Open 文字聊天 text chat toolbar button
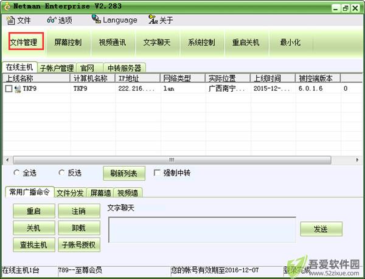365x279 pixels. [157, 43]
